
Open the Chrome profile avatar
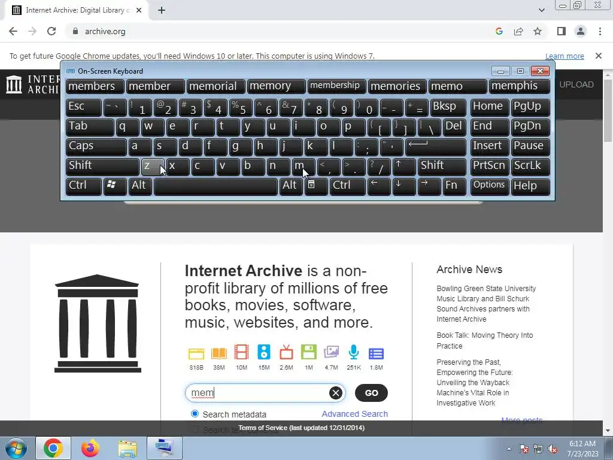(581, 31)
